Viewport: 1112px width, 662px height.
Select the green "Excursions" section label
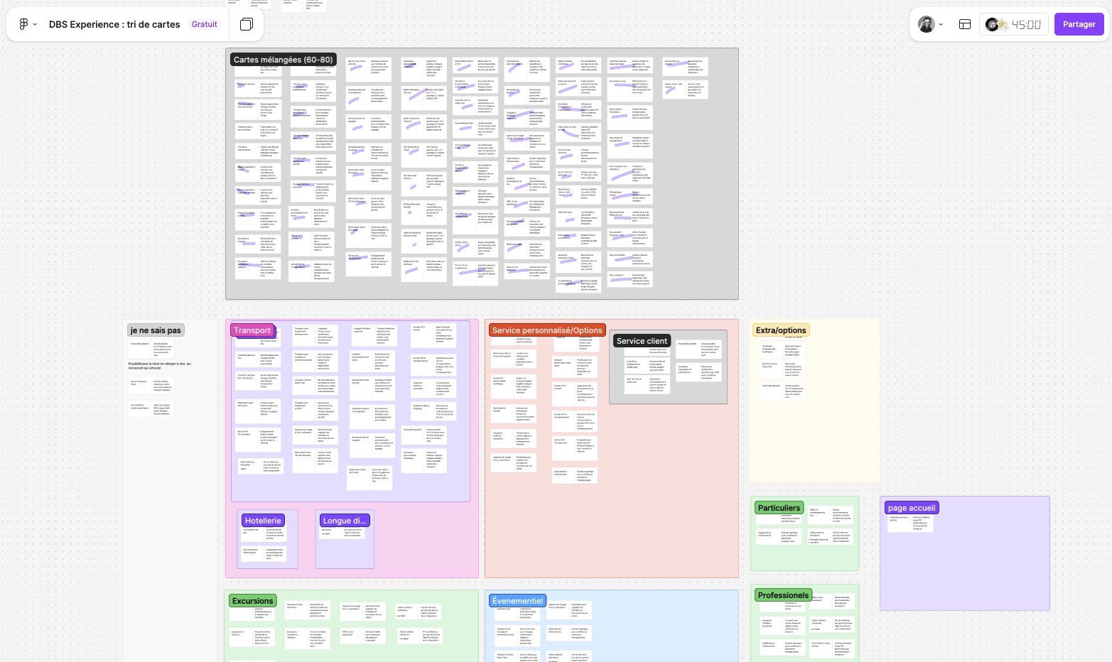pyautogui.click(x=252, y=601)
